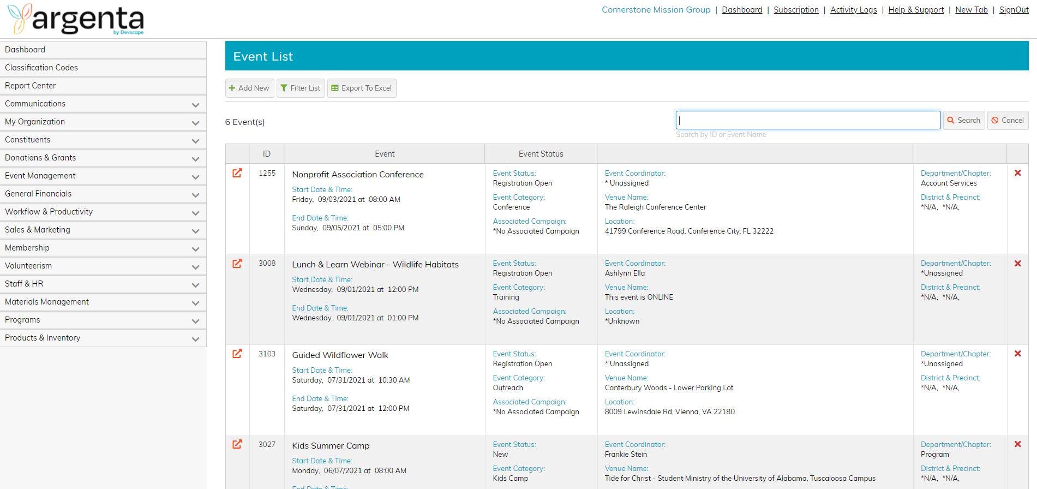Delete the Nonprofit Association Conference with red X
The height and width of the screenshot is (489, 1037).
pyautogui.click(x=1017, y=173)
